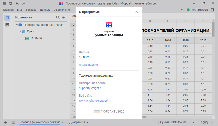Open the Вид ribbon tab
This screenshot has width=218, height=126.
pos(20,10)
